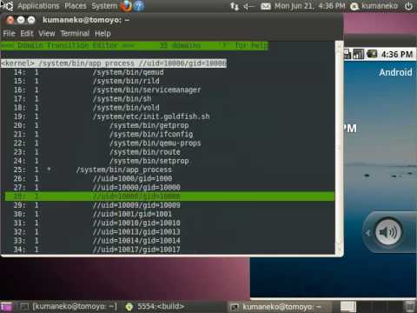Minimize the kumaneko@tomoyo terminal window
Viewport: 417px width, 313px height.
[21, 20]
